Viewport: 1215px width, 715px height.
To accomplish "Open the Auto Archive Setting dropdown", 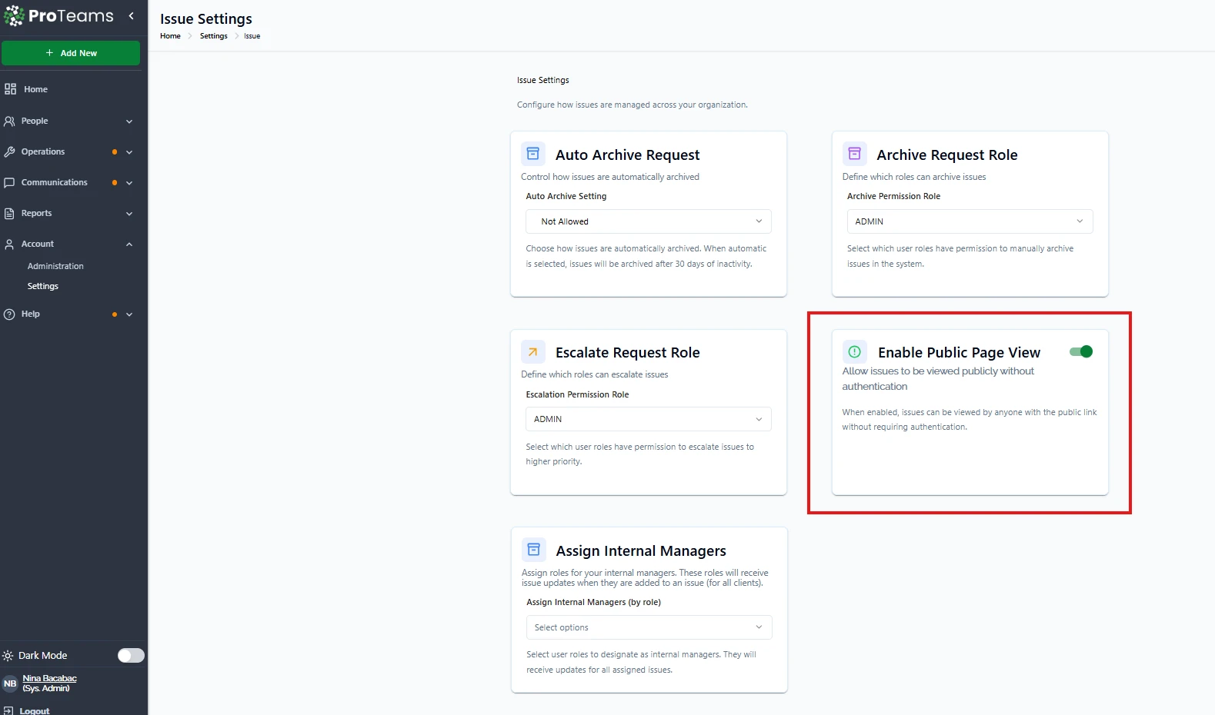I will pos(648,221).
